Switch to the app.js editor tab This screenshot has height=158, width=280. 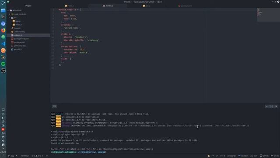(147, 6)
